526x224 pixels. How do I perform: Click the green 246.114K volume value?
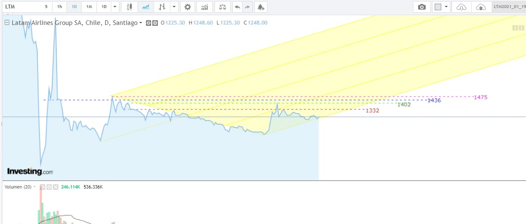click(70, 186)
